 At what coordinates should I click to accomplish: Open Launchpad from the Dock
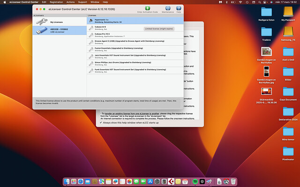point(74,181)
